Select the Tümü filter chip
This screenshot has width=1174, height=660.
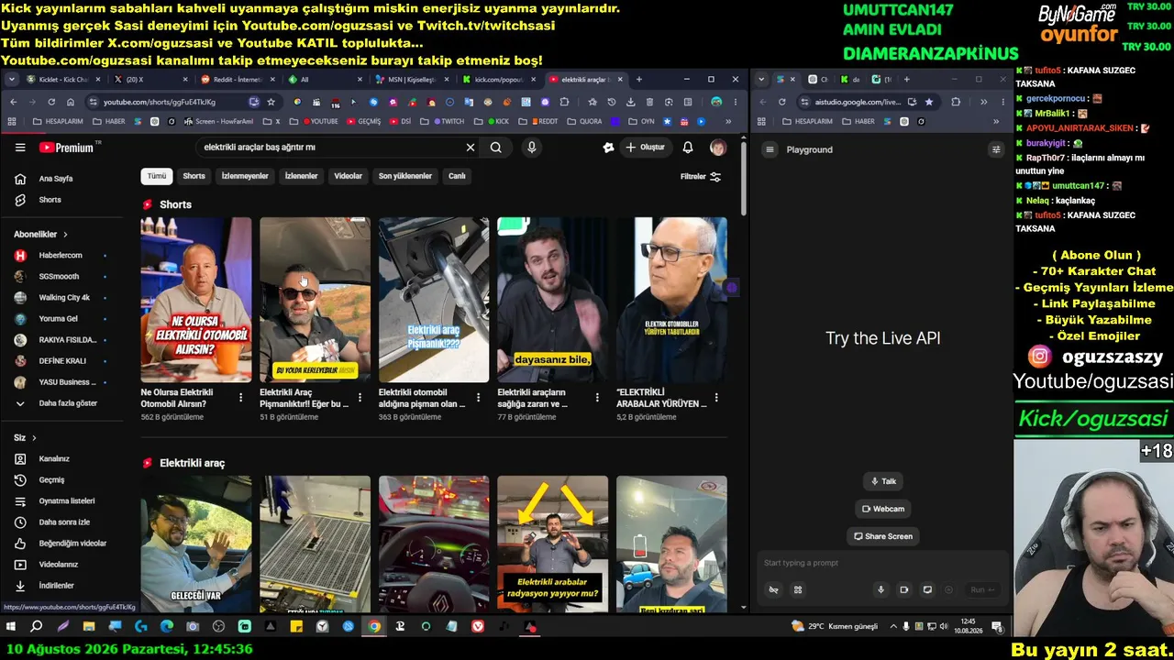point(157,176)
